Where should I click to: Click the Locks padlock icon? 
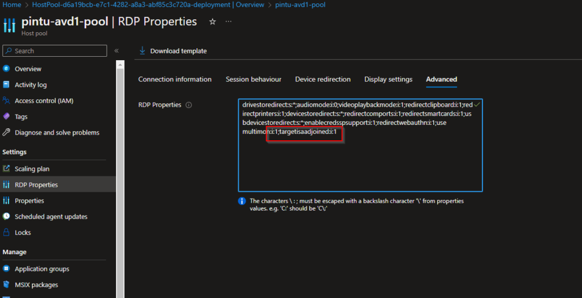(6, 232)
